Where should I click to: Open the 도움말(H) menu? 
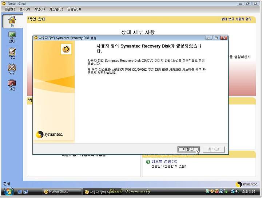[74, 9]
